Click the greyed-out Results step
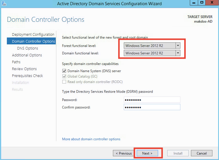 (x=17, y=89)
